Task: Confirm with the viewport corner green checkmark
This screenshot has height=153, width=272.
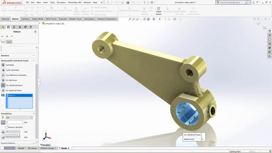Action: tap(258, 24)
